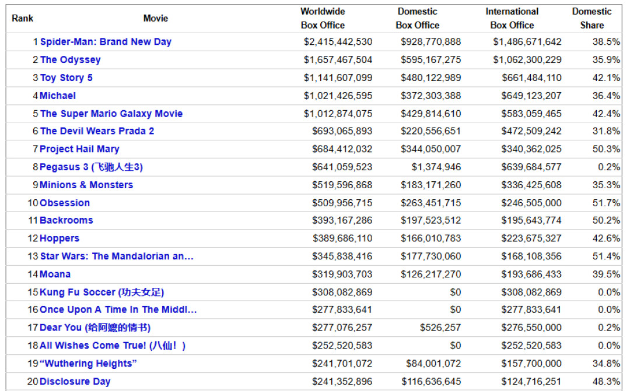Click the international value $223,675,327
630x391 pixels.
click(x=531, y=238)
